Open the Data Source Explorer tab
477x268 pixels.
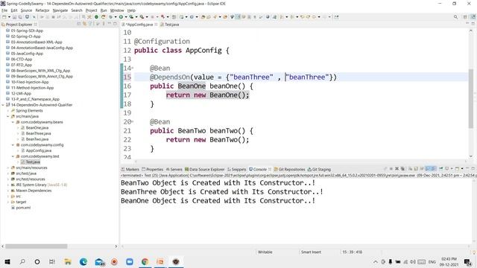pyautogui.click(x=205, y=169)
